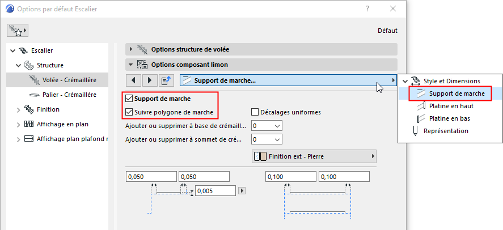Expand the Finition tree node

click(18, 109)
